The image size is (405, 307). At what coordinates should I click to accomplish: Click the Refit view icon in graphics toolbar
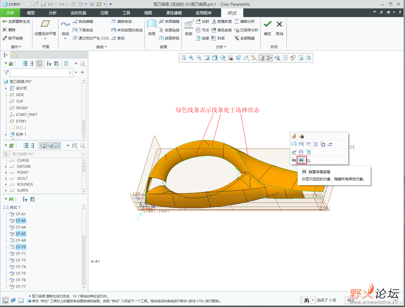pos(184,58)
